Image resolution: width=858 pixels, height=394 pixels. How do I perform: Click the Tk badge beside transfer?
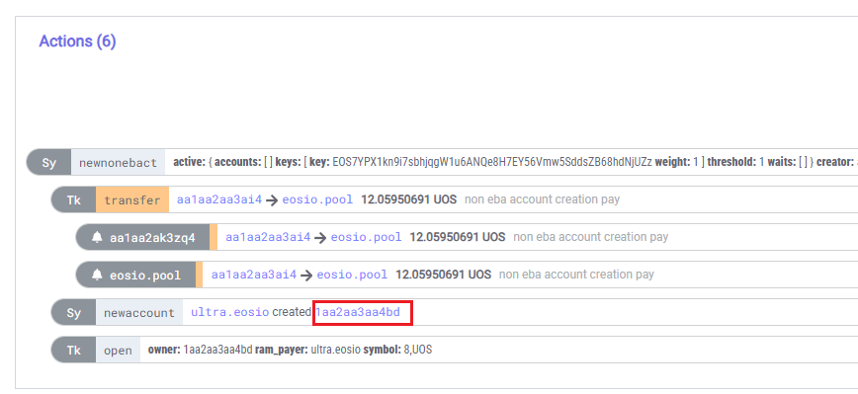click(x=73, y=200)
